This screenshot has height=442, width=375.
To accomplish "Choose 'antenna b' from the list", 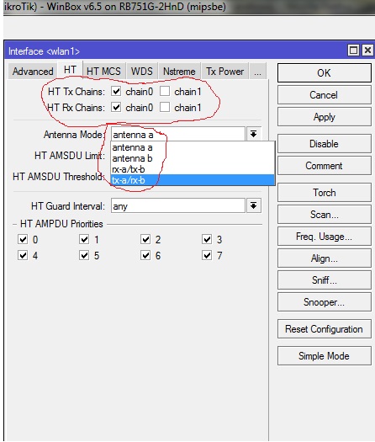I will pos(193,158).
